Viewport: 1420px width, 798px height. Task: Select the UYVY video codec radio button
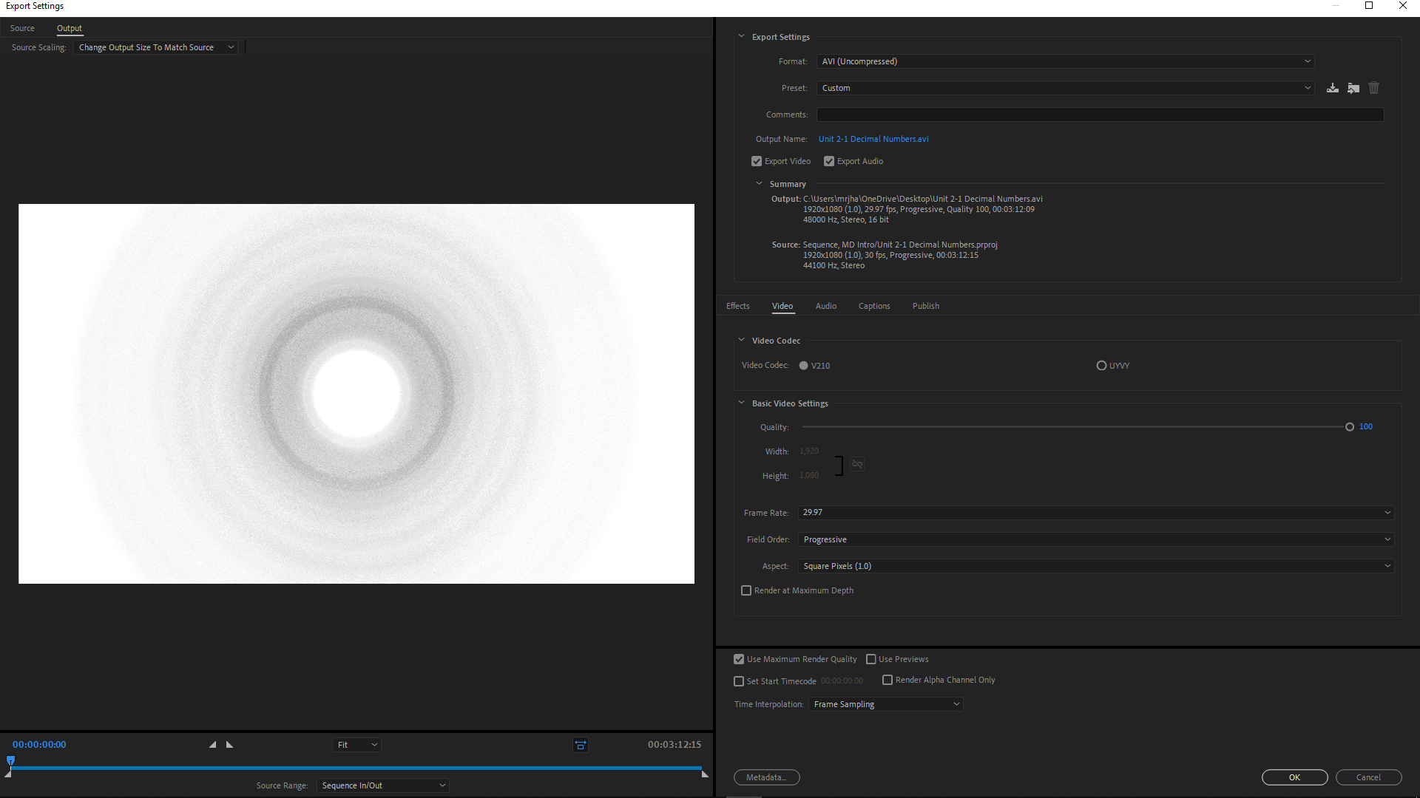click(x=1101, y=365)
